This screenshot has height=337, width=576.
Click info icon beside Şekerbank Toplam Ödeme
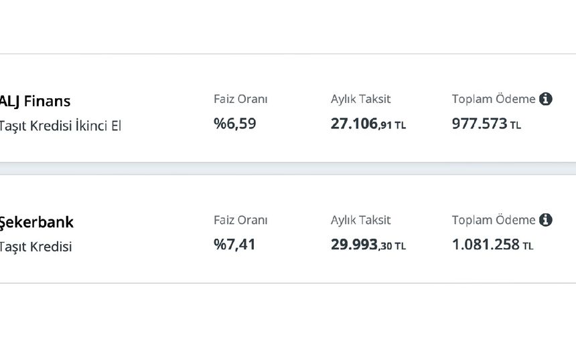tap(545, 220)
